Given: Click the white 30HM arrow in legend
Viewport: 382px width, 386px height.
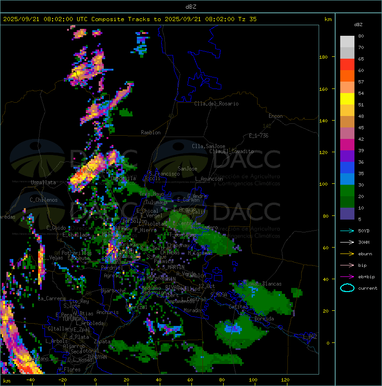Looking at the screenshot, I should click(347, 242).
